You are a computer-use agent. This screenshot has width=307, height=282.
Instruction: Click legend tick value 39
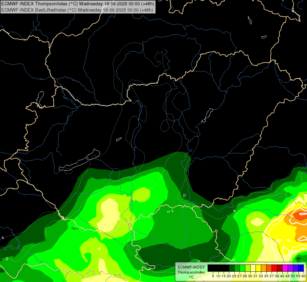pos(277,276)
